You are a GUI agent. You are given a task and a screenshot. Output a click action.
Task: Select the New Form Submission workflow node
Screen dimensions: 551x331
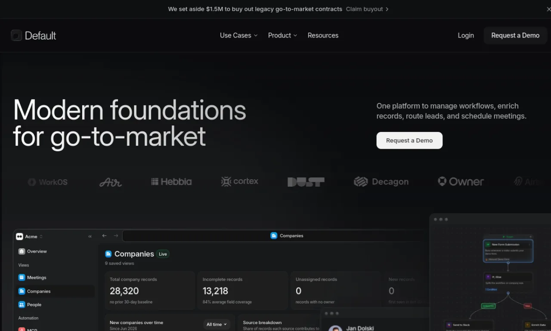pyautogui.click(x=508, y=251)
